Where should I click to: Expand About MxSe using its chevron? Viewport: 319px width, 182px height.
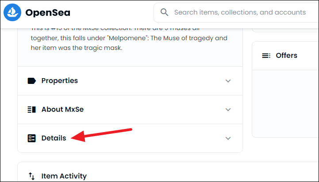point(228,110)
